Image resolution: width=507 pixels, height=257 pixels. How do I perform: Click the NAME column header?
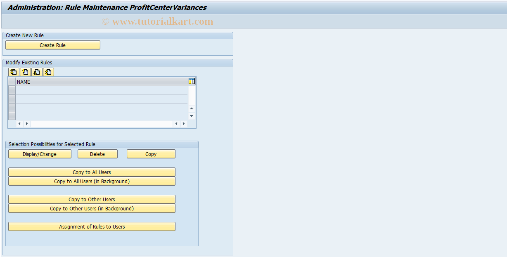click(x=102, y=82)
